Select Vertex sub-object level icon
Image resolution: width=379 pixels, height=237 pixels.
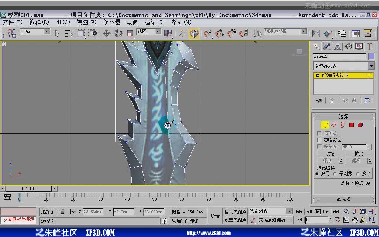click(x=325, y=125)
